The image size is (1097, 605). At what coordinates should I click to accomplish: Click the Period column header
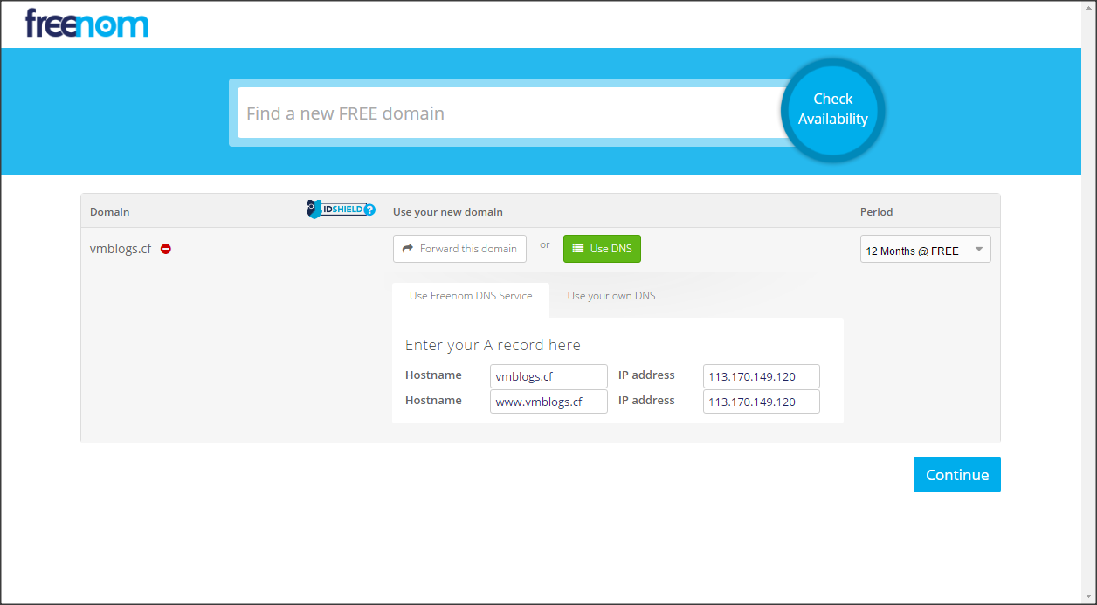(x=876, y=212)
